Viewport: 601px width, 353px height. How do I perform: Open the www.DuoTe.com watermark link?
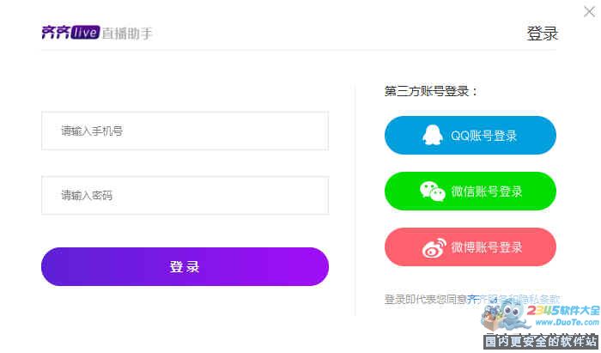coord(568,322)
